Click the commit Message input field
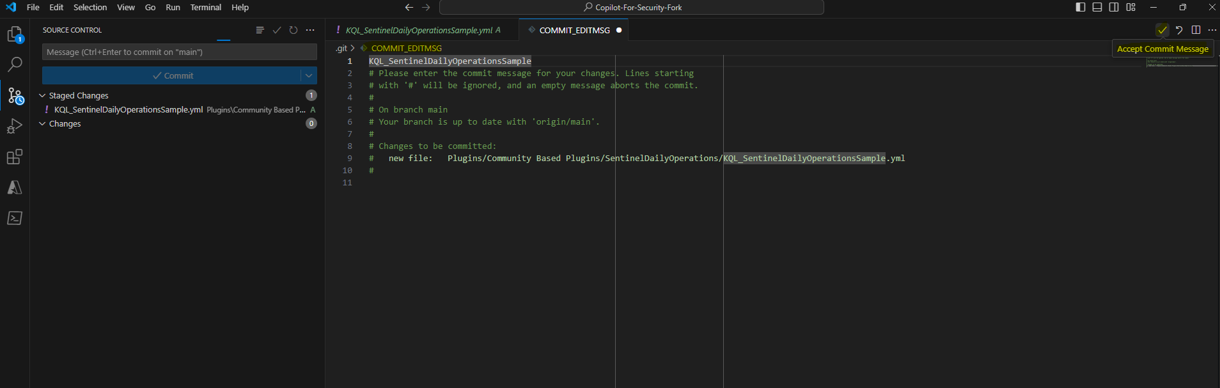 179,52
